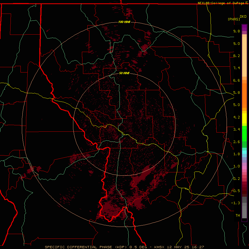The image size is (249, 249).
Task: Click the bright yellow color bar segment
Action: pyautogui.click(x=244, y=118)
